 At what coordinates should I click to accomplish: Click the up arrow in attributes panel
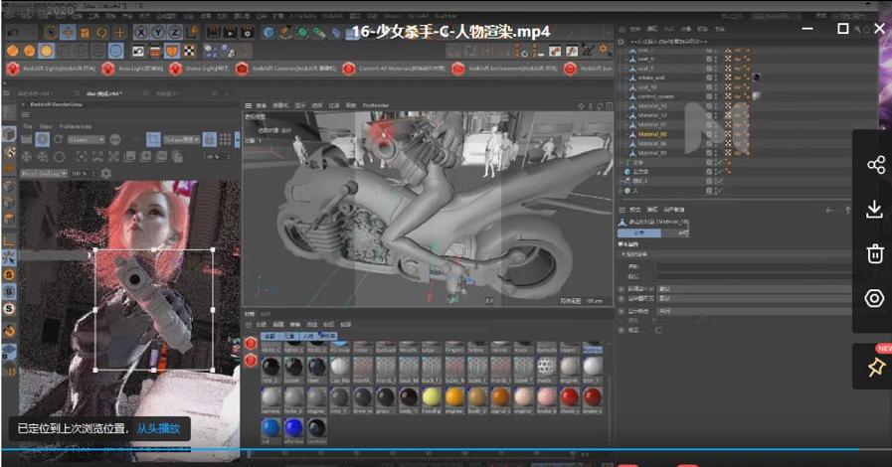pos(847,211)
